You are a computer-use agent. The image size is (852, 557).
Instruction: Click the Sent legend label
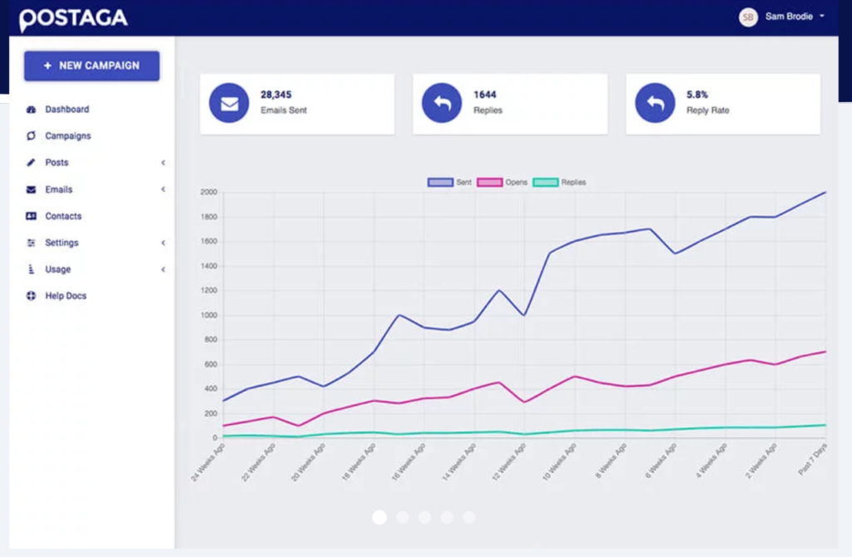point(464,182)
